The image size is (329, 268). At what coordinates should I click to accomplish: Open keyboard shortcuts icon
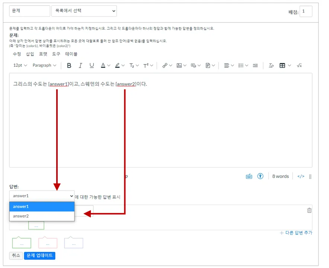[x=249, y=176]
